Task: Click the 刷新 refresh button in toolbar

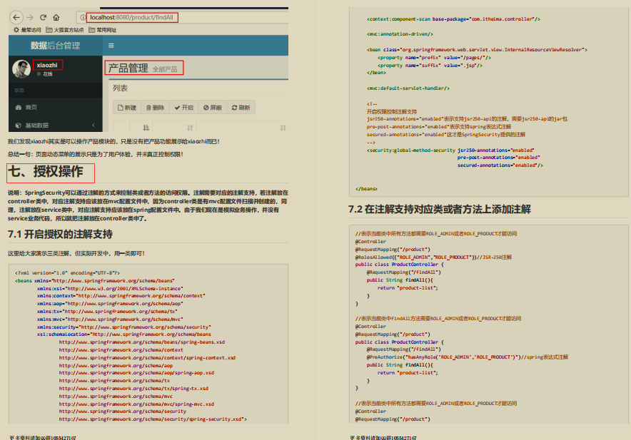Action: coord(241,108)
